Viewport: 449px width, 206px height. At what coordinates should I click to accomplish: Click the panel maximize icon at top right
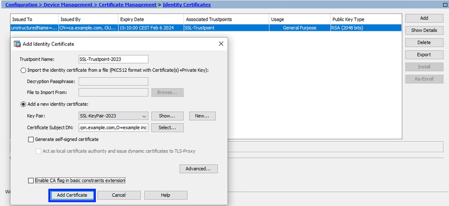click(445, 4)
